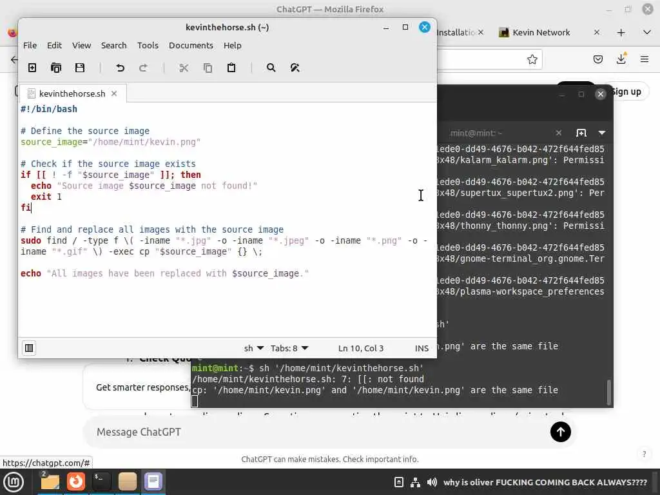Select the kevinthehorse.sh document tab
The image size is (660, 495).
(x=72, y=93)
